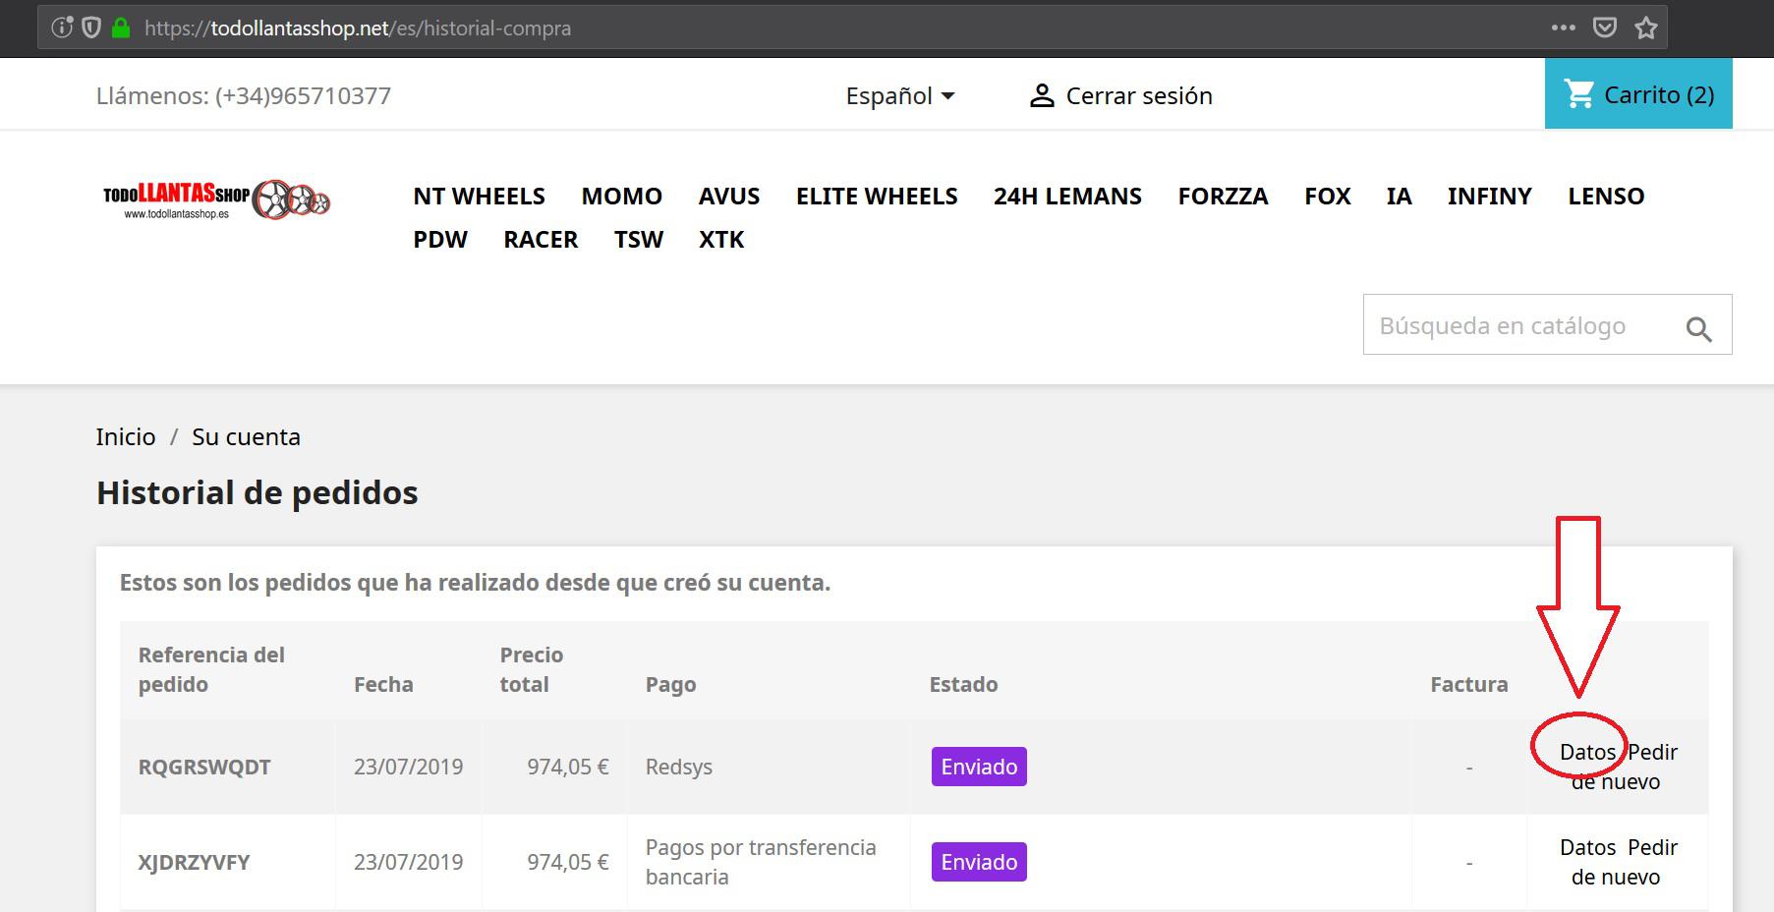Open the TodoLlantasShop logo home

click(216, 199)
